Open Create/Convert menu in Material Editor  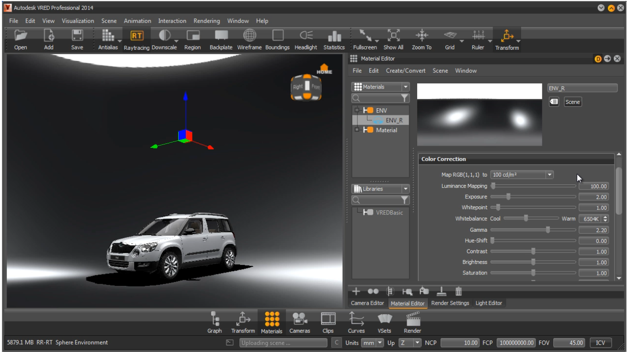[406, 71]
